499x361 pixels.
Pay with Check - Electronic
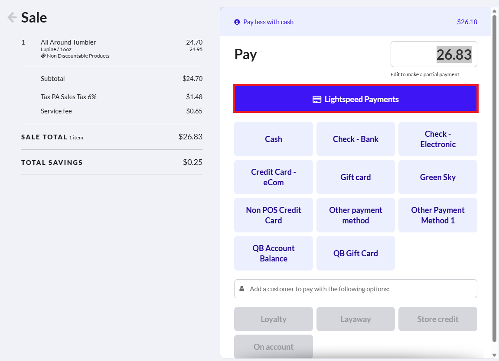pyautogui.click(x=437, y=139)
